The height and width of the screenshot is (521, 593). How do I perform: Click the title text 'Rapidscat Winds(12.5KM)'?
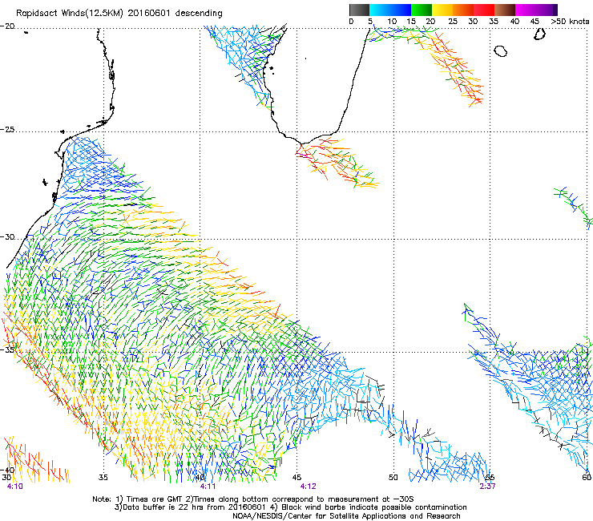coord(70,14)
